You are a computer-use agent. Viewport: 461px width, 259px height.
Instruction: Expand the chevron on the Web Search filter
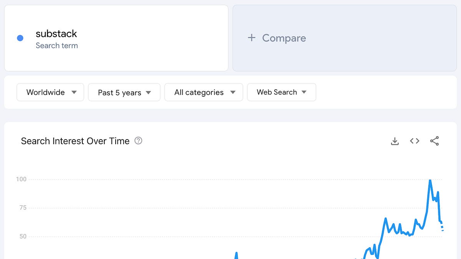[303, 92]
